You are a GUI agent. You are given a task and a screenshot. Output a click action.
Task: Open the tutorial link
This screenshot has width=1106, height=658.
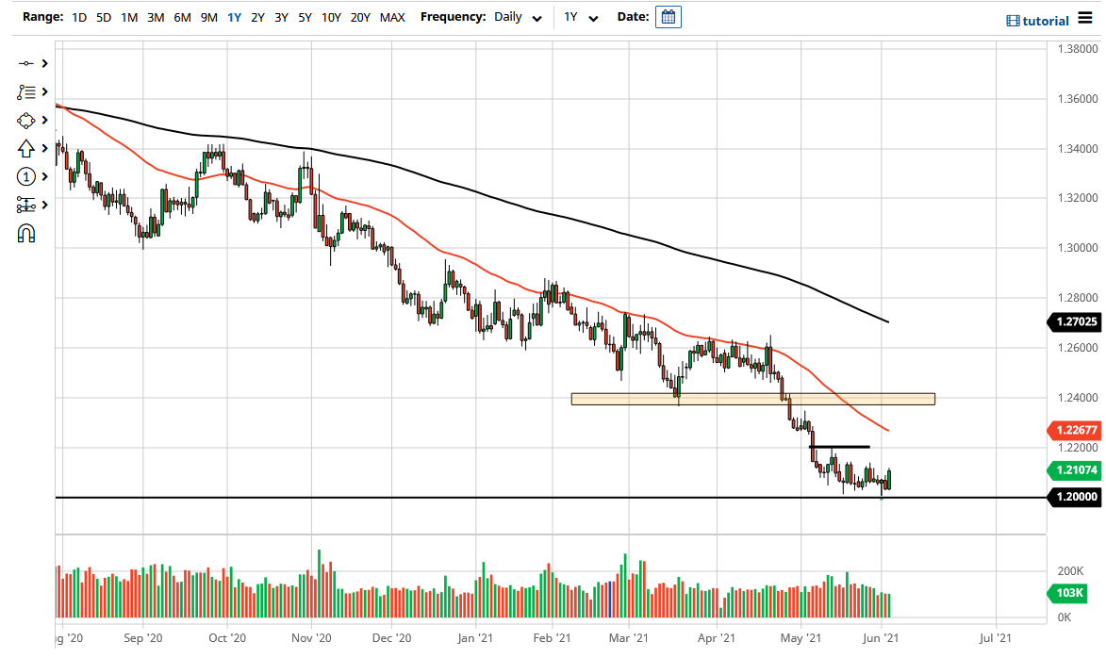[1047, 21]
